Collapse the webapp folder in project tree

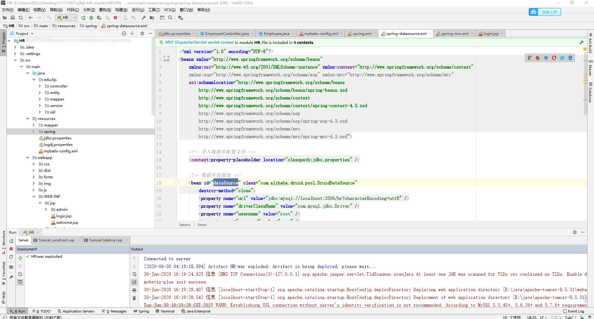point(28,158)
